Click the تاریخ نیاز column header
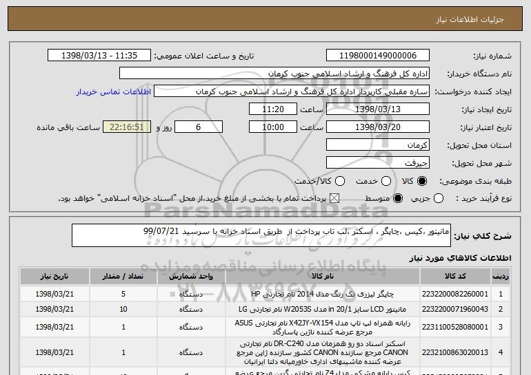 [x=54, y=277]
